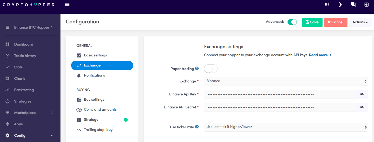Click the BUYING section label
374x142 pixels.
[x=83, y=90]
